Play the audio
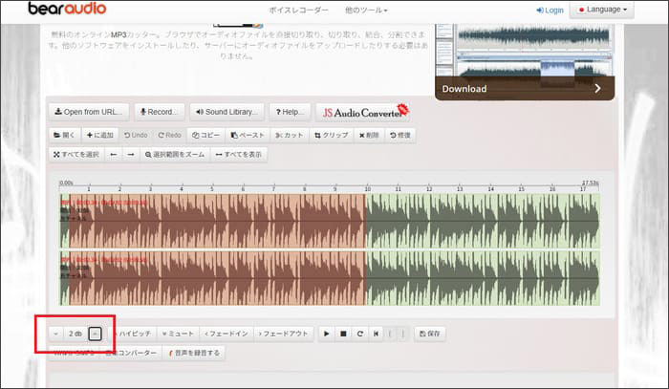 pyautogui.click(x=327, y=334)
